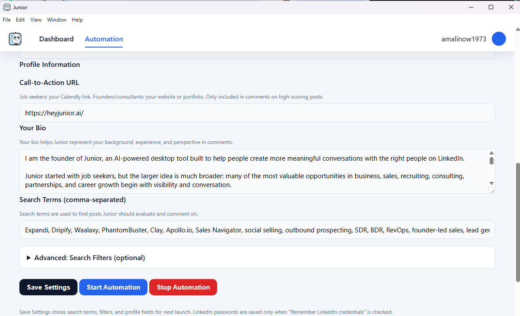520x316 pixels.
Task: Click the page scrollbar up arrow
Action: click(518, 29)
